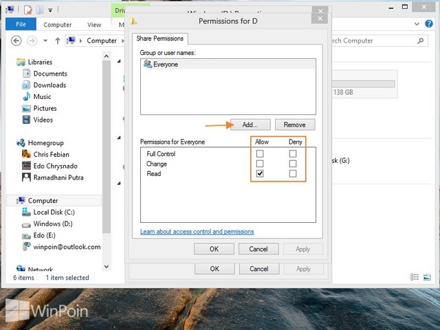Click the Back navigation arrow

click(x=16, y=41)
